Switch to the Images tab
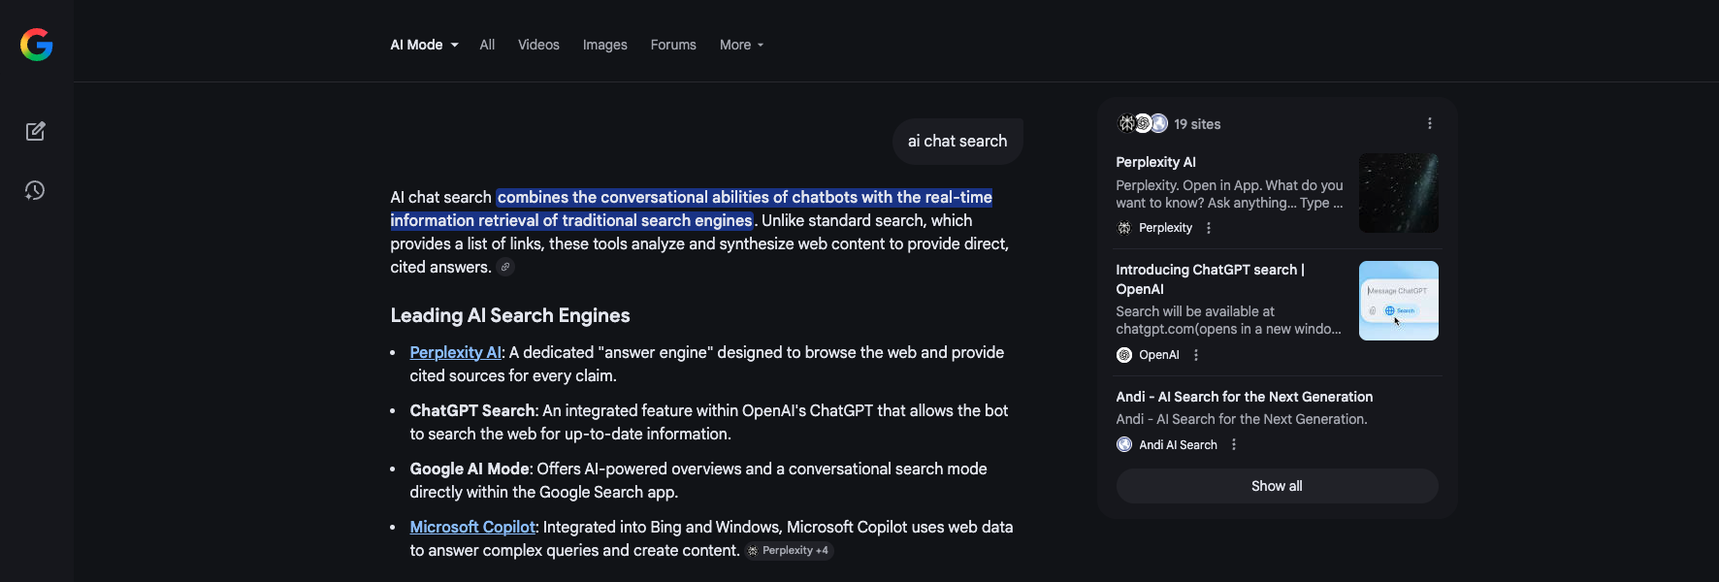 click(604, 45)
